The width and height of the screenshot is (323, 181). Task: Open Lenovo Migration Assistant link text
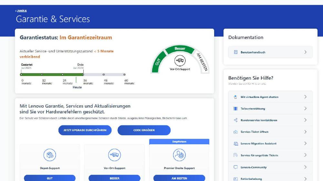click(258, 144)
